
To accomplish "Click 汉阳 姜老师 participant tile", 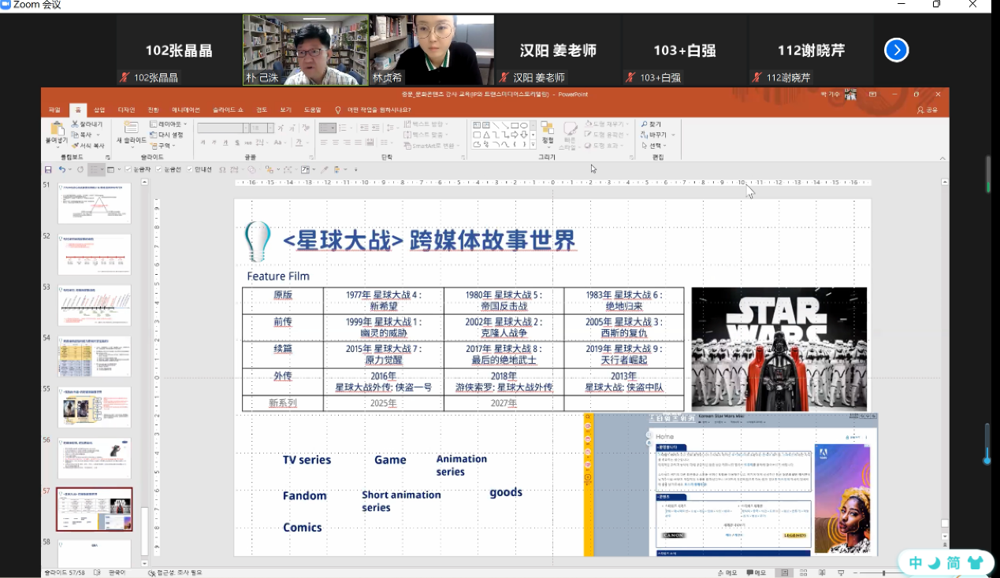I will click(558, 50).
